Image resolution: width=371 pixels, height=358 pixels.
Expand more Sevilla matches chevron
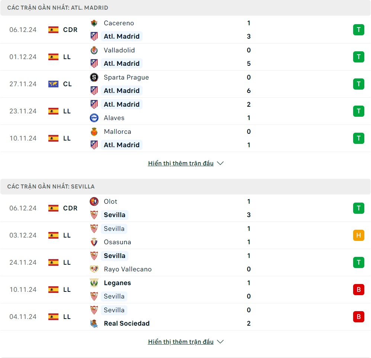220,342
